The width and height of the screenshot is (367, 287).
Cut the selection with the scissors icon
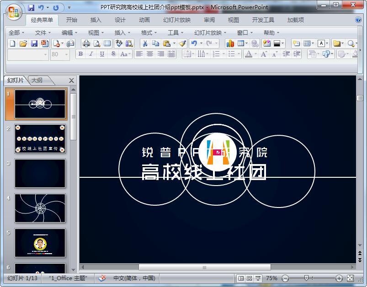point(145,43)
